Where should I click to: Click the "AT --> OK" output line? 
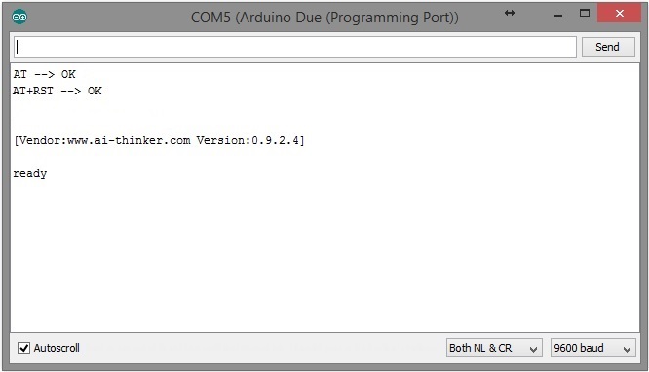(44, 74)
